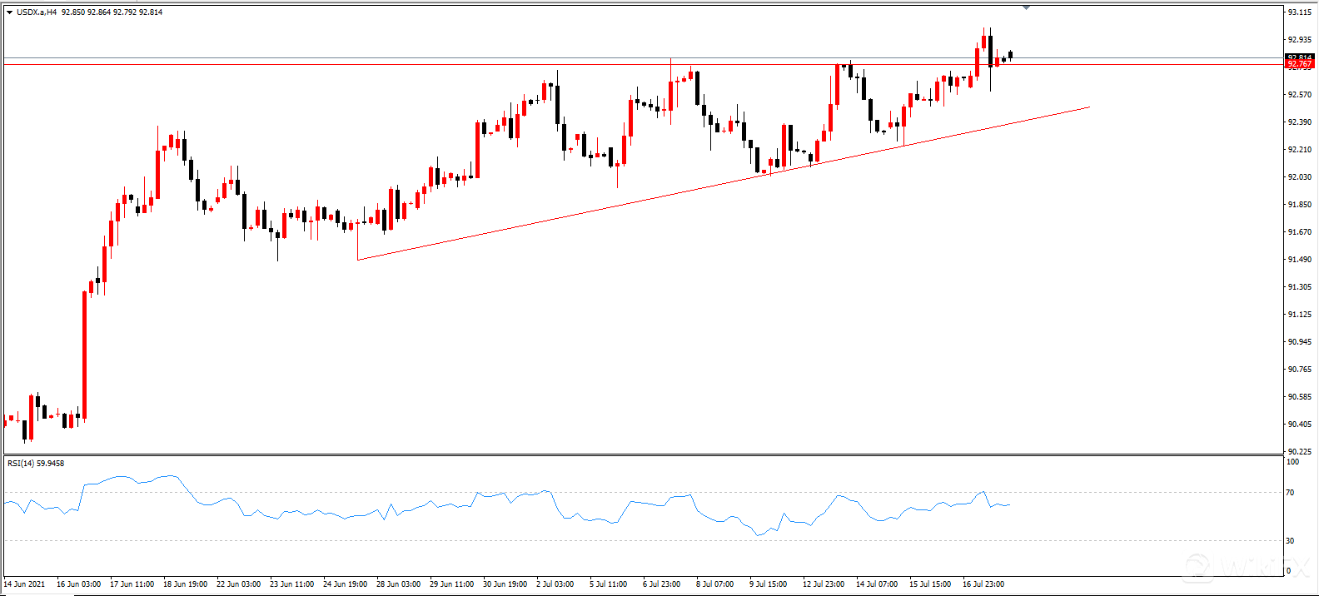The height and width of the screenshot is (596, 1319).
Task: Click the RSI 100 level scale label
Action: click(x=1292, y=461)
